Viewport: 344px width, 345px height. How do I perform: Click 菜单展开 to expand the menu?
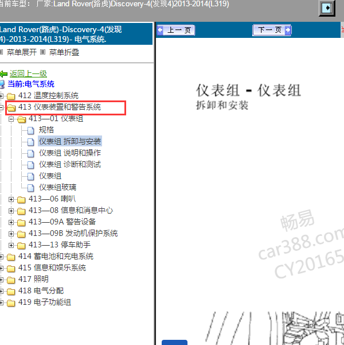[x=22, y=52]
